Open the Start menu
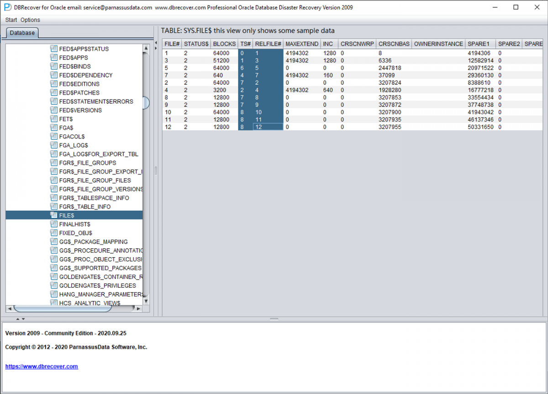The image size is (548, 394). 11,20
